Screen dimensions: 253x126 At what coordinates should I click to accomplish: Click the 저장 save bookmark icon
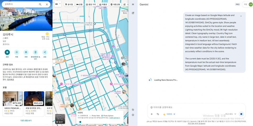(x=16, y=52)
